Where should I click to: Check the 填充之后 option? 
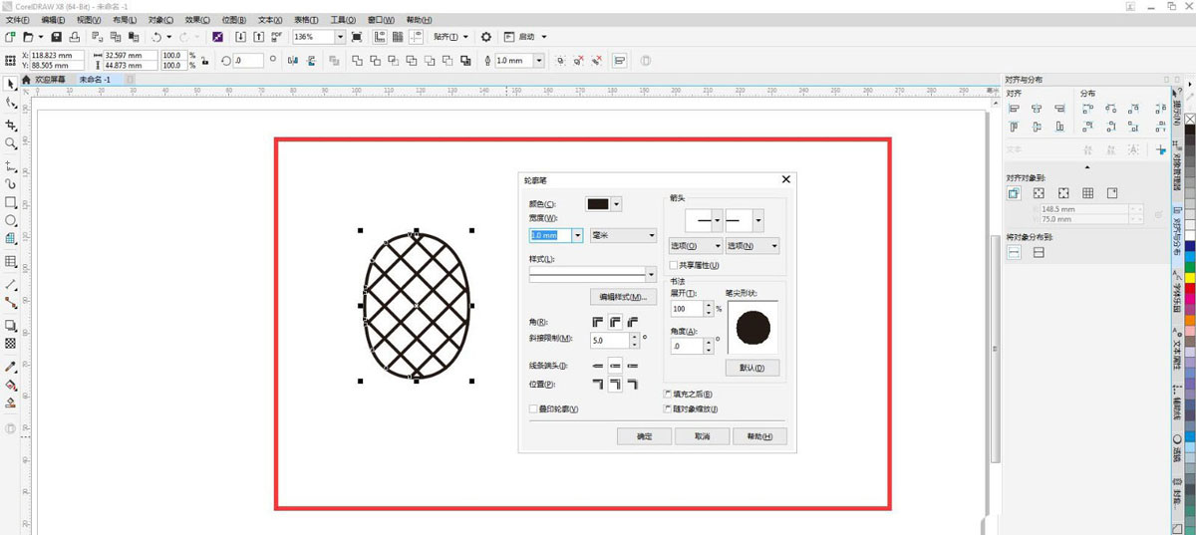668,396
